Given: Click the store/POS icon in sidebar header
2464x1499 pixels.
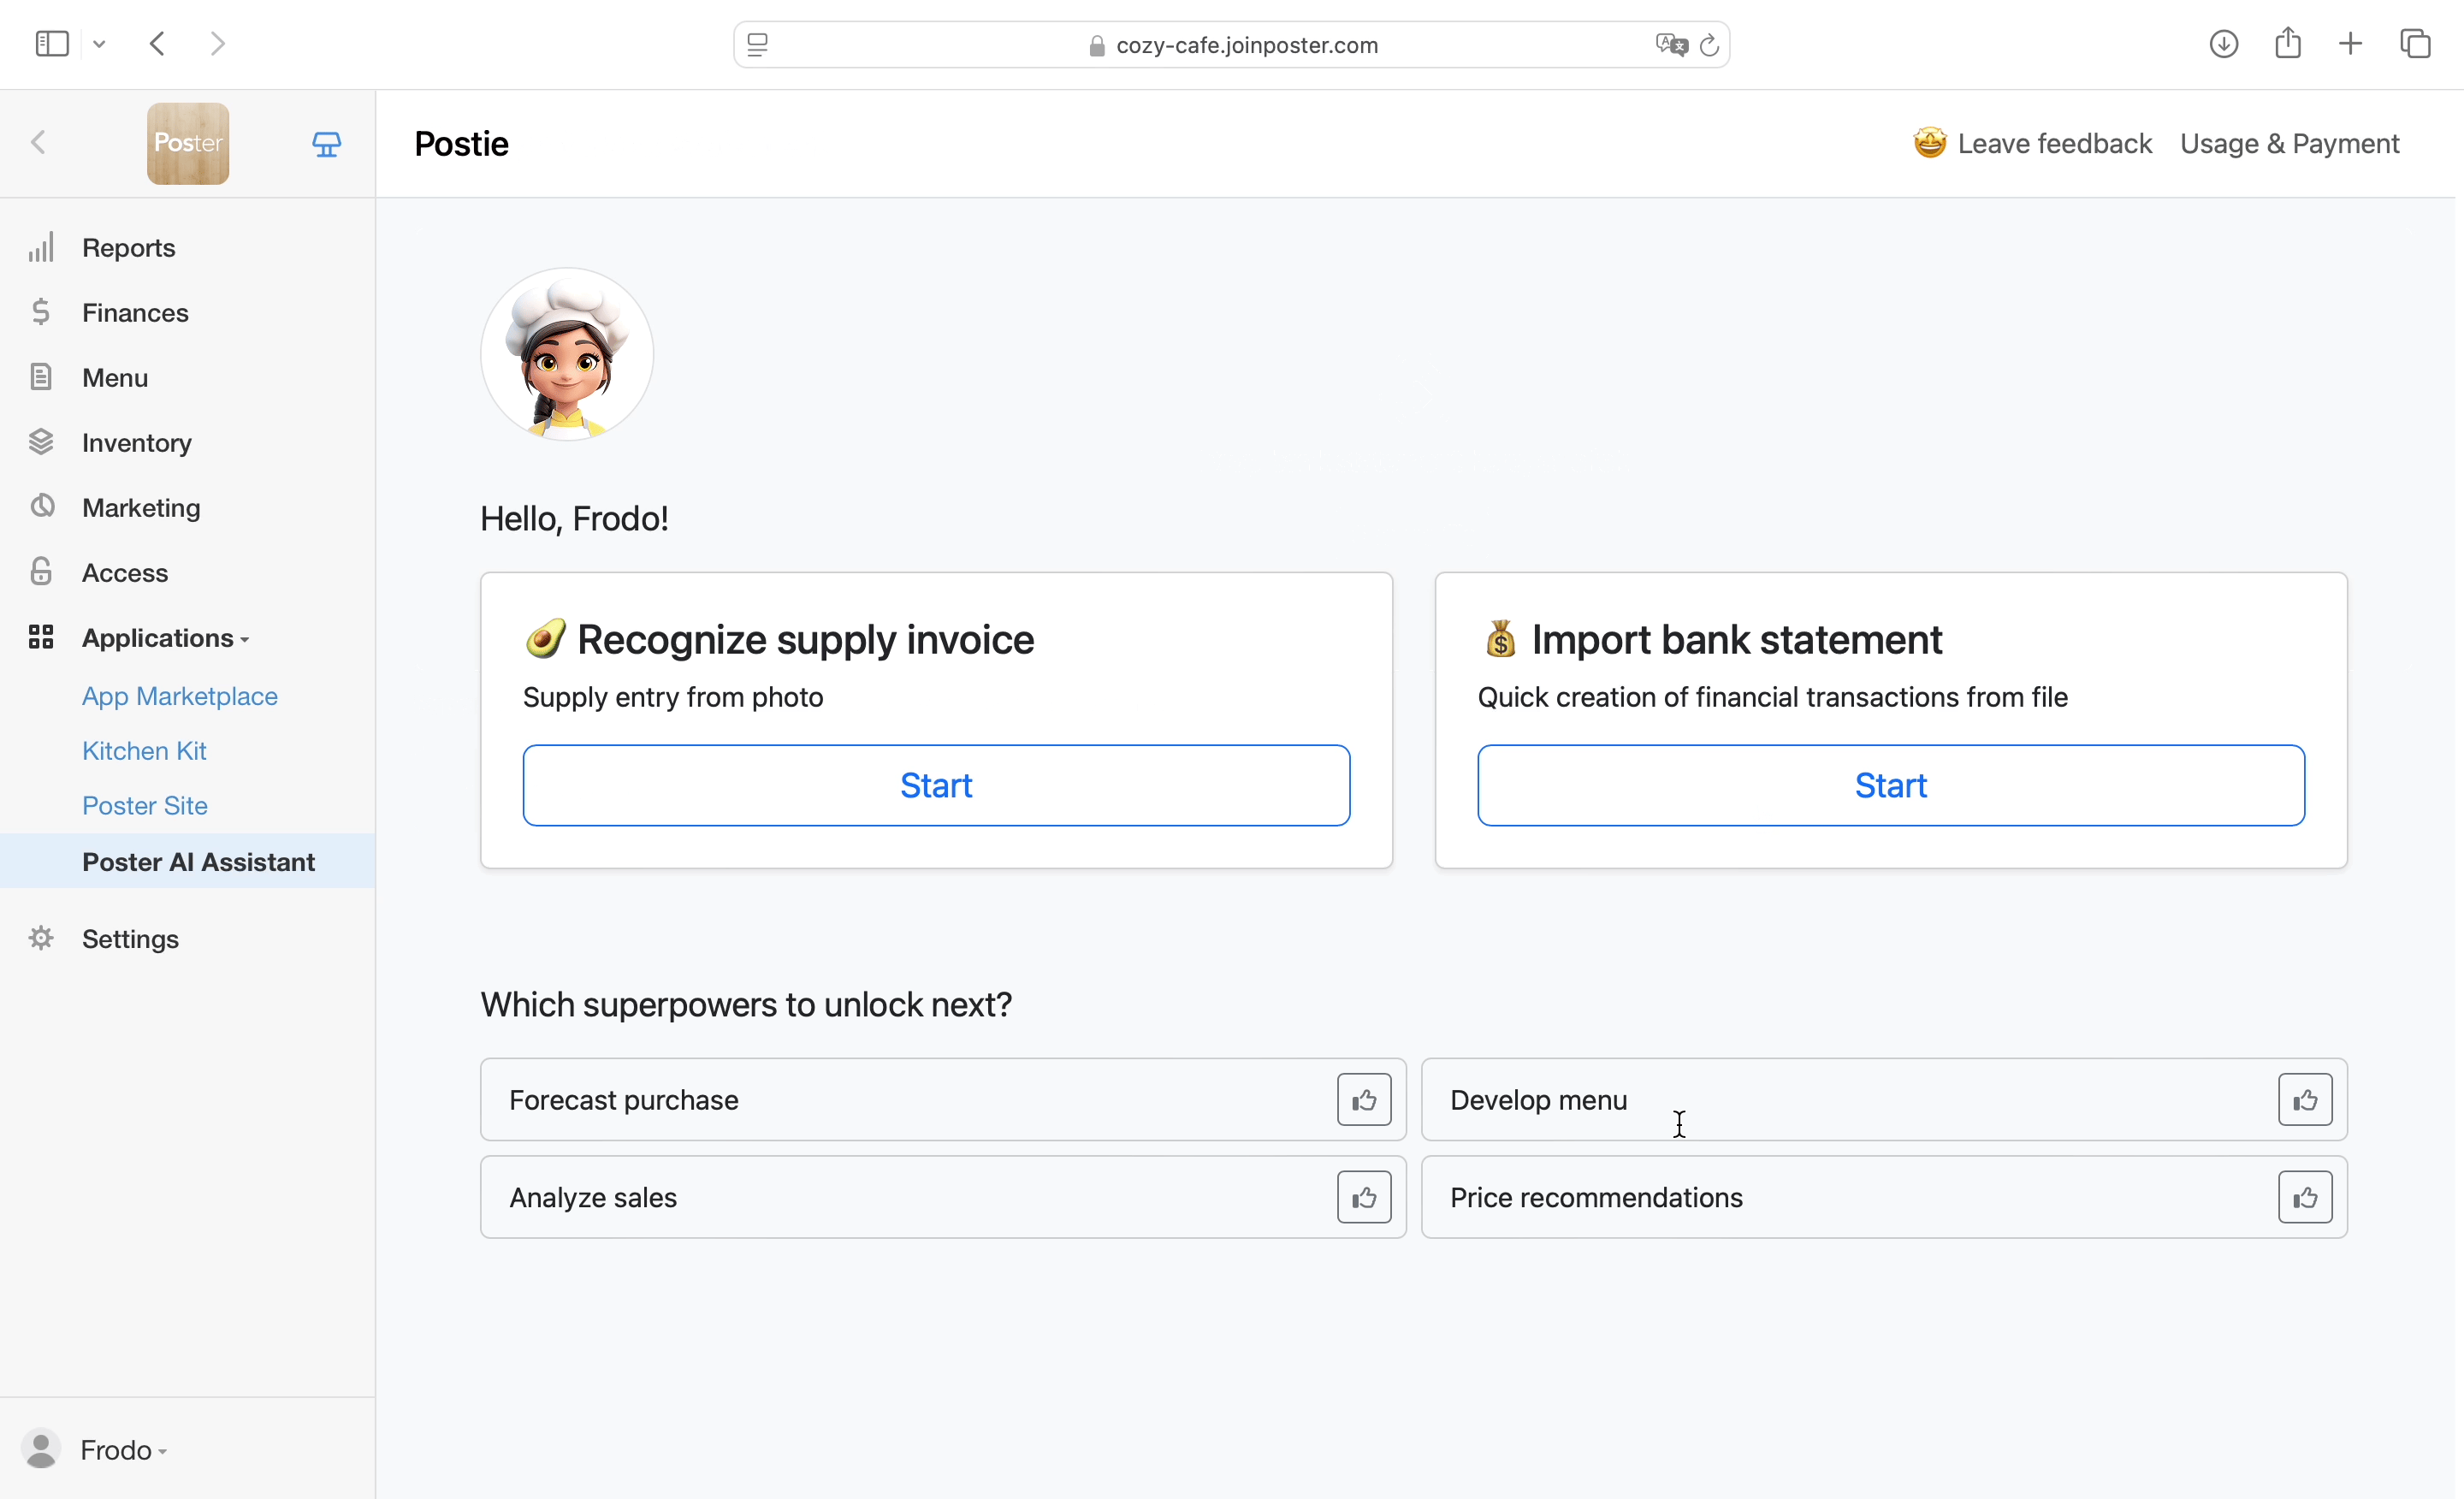Looking at the screenshot, I should pyautogui.click(x=327, y=144).
